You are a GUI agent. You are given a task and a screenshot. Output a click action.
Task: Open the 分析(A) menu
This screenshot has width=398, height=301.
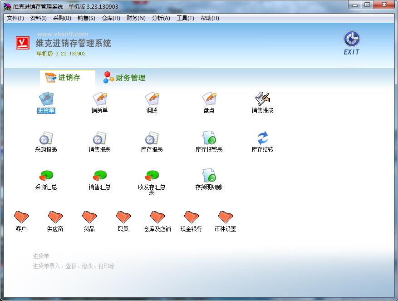click(161, 18)
